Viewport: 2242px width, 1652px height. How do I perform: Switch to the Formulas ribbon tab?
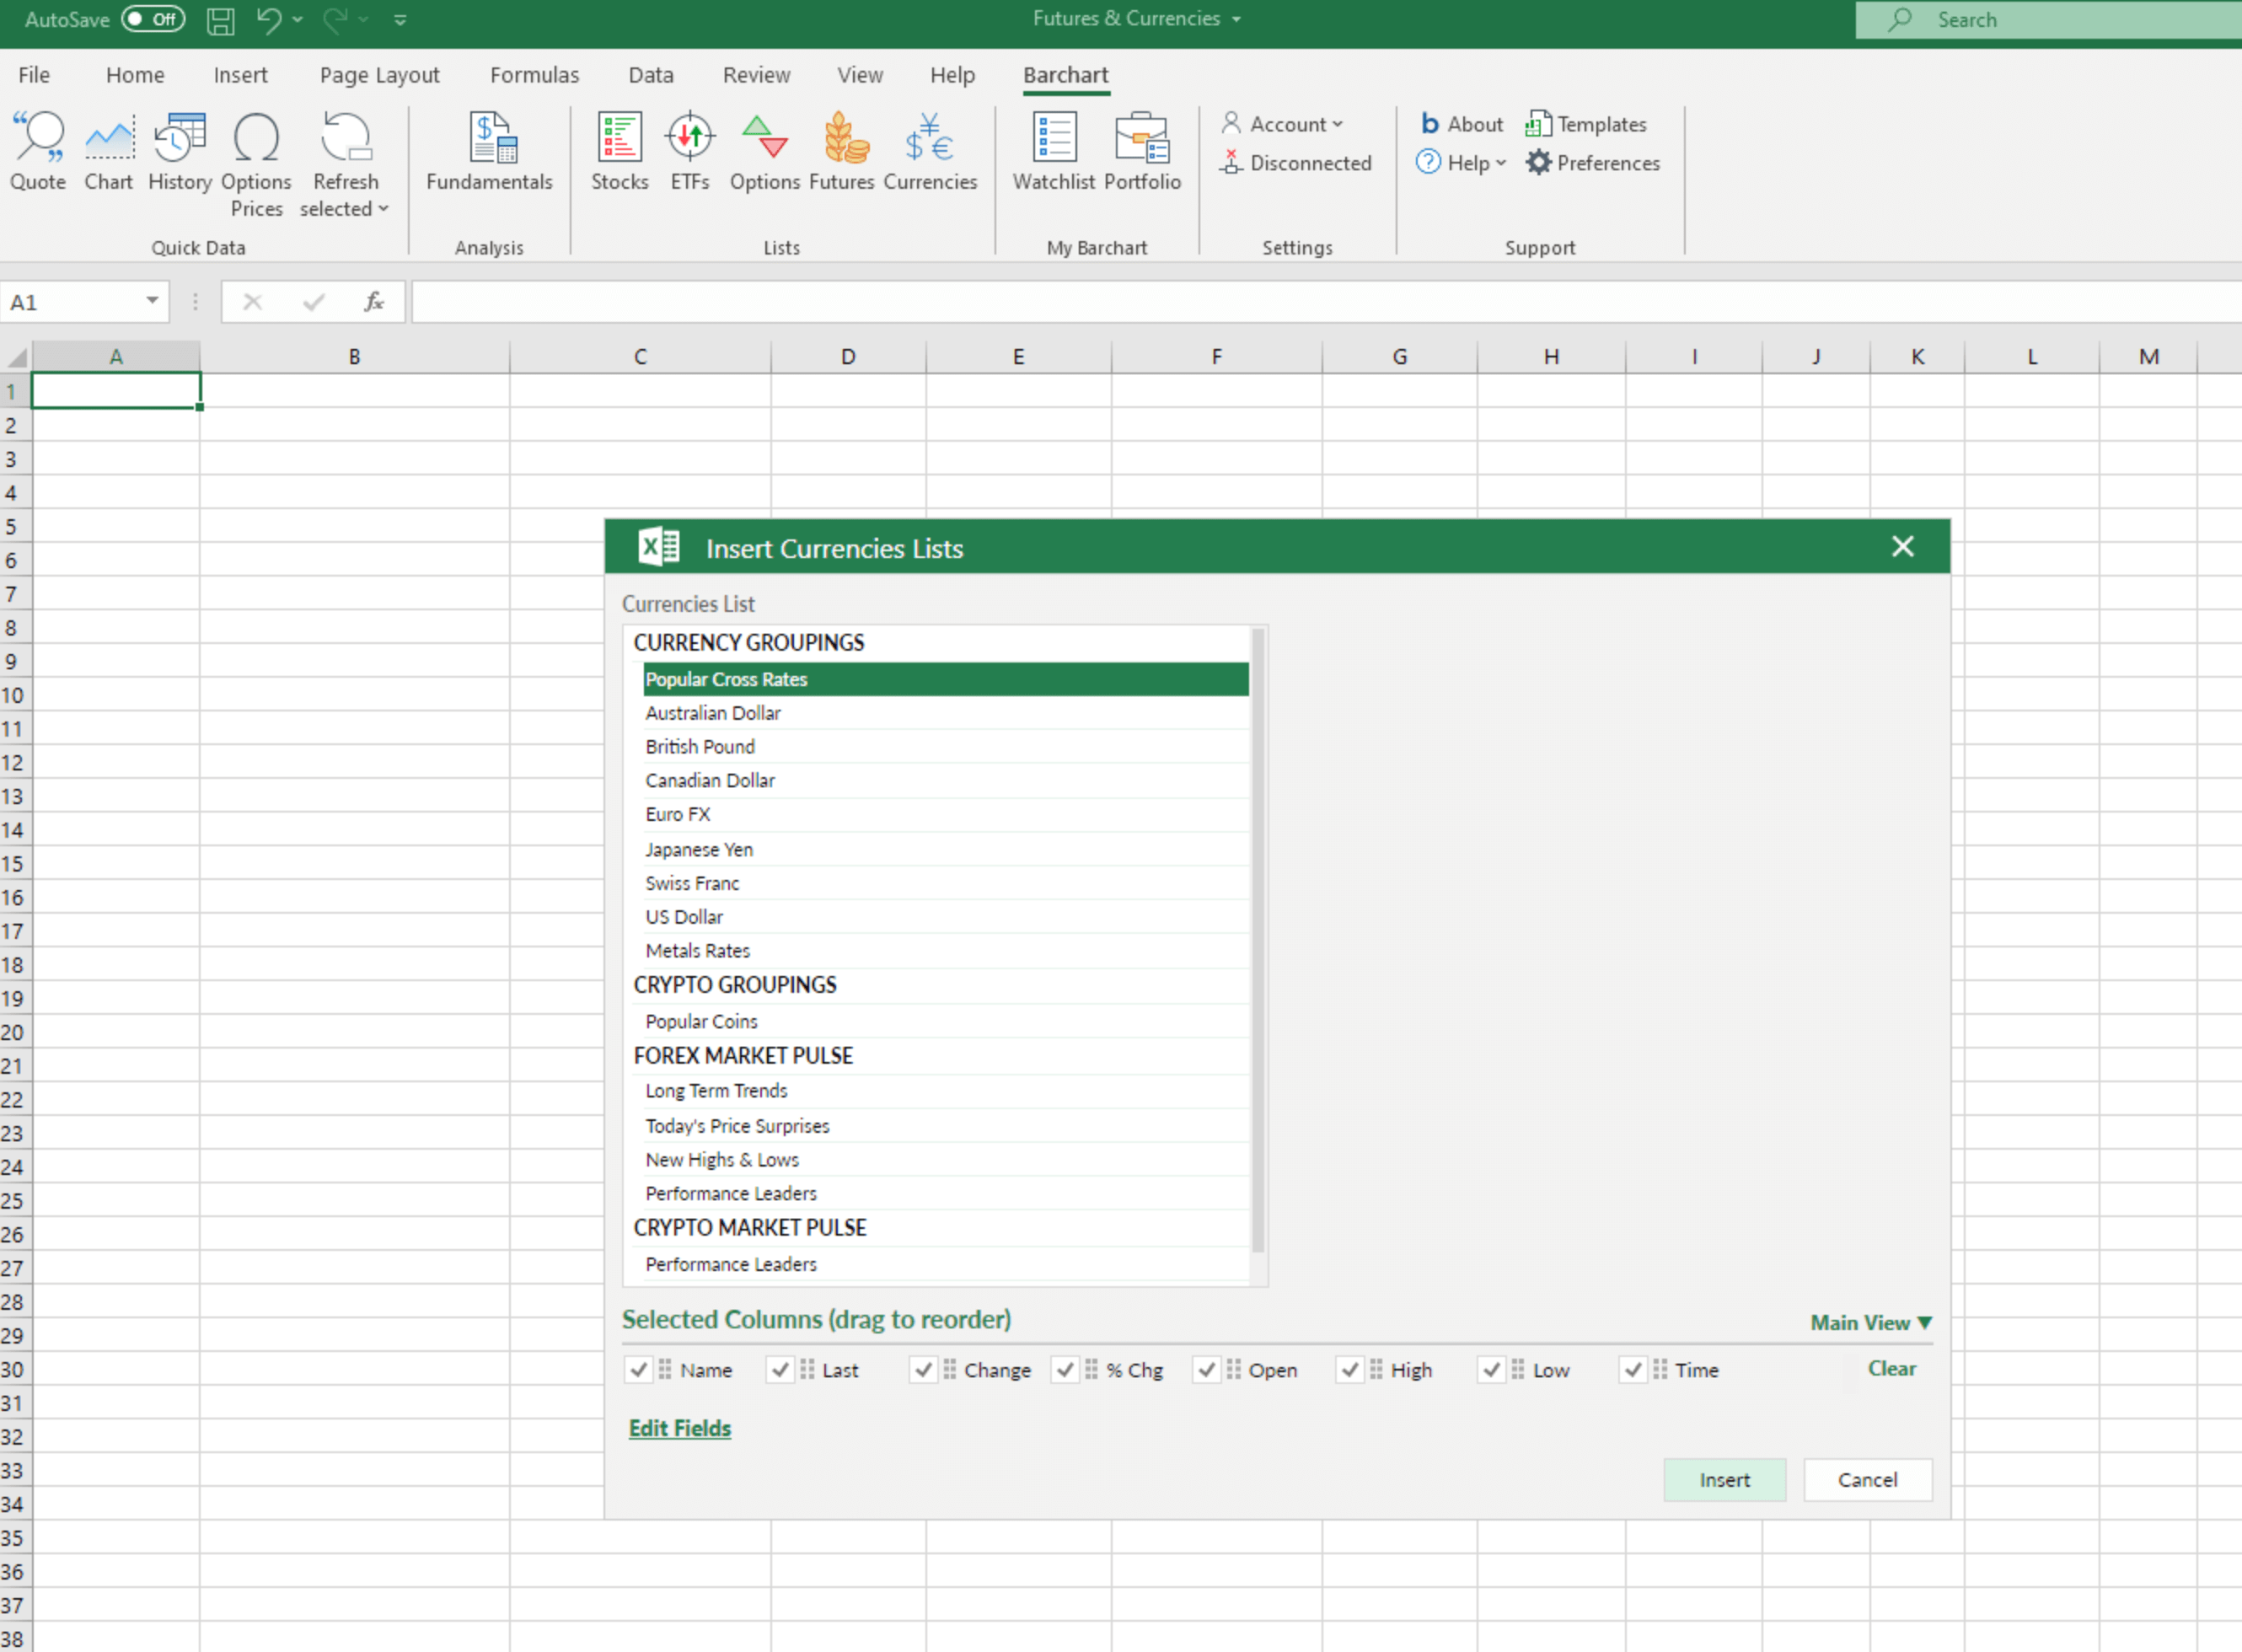[x=534, y=75]
